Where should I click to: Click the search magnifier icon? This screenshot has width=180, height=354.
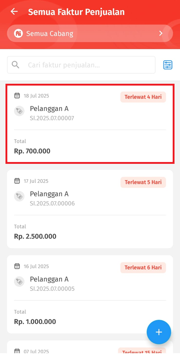point(15,65)
